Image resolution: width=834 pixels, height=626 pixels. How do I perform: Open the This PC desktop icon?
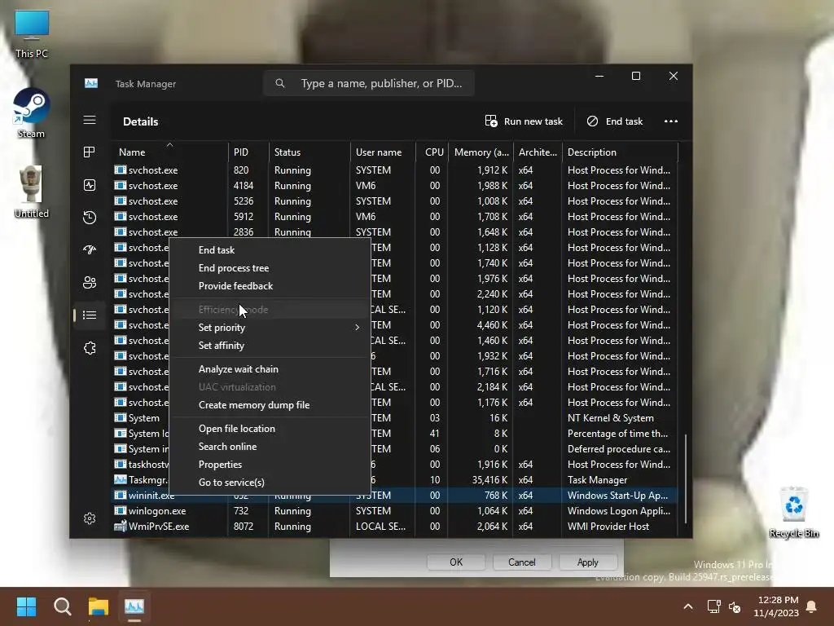(x=32, y=34)
